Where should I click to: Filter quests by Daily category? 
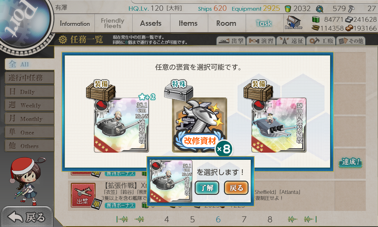[29, 92]
